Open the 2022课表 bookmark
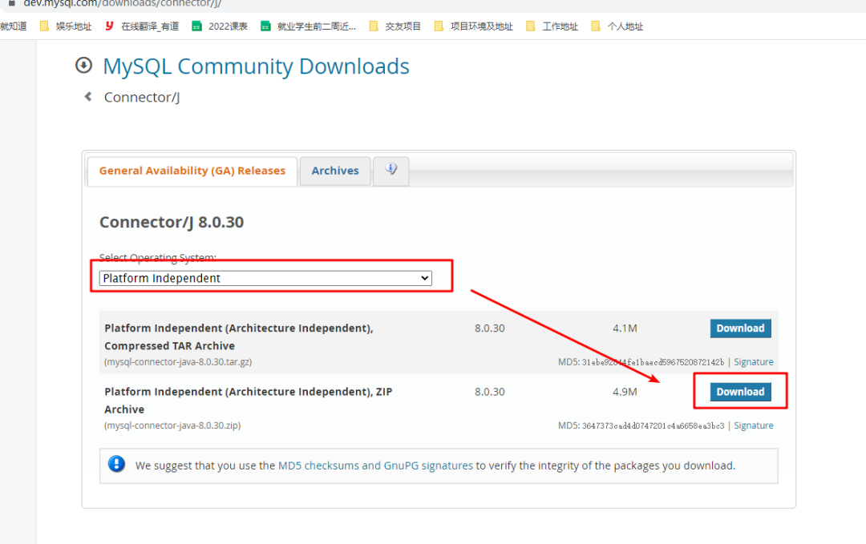 [x=219, y=26]
